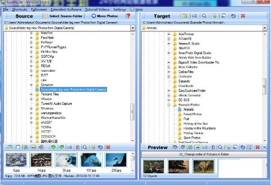271x185 pixels.
Task: Expand the EasyDuplicateFinder folder node
Action: click(169, 91)
